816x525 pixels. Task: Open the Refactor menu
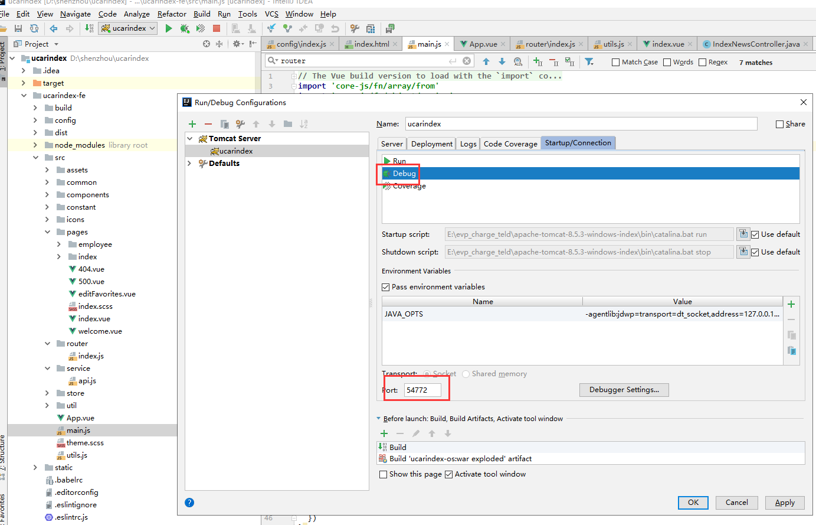pyautogui.click(x=172, y=14)
